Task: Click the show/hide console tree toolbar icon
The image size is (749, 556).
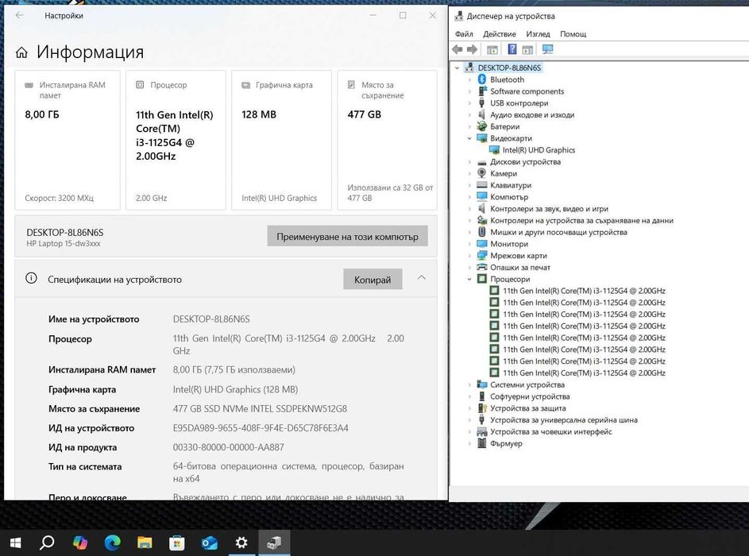Action: point(492,49)
